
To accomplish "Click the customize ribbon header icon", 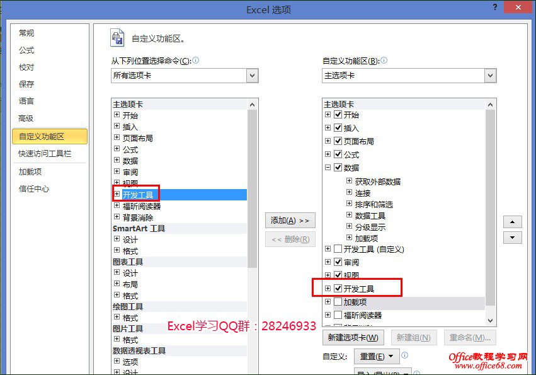I will click(x=117, y=38).
